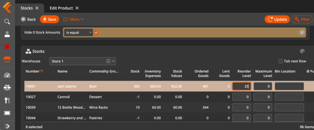
Task: Expand the Store 1 warehouse dropdown arrow
Action: [113, 61]
